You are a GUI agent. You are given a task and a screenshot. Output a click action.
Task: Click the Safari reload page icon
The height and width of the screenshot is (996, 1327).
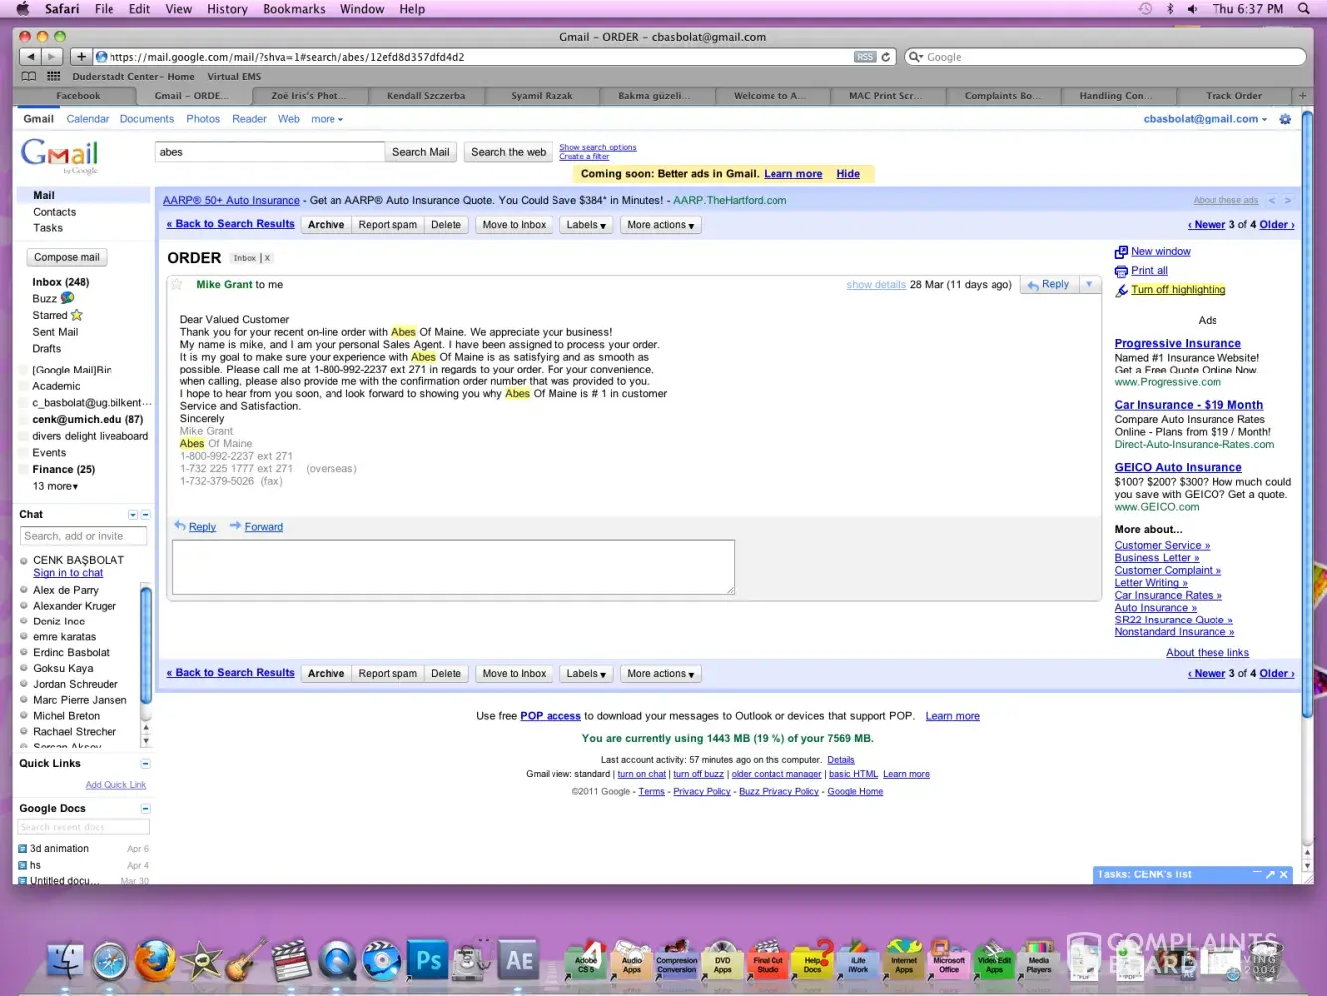pyautogui.click(x=886, y=57)
